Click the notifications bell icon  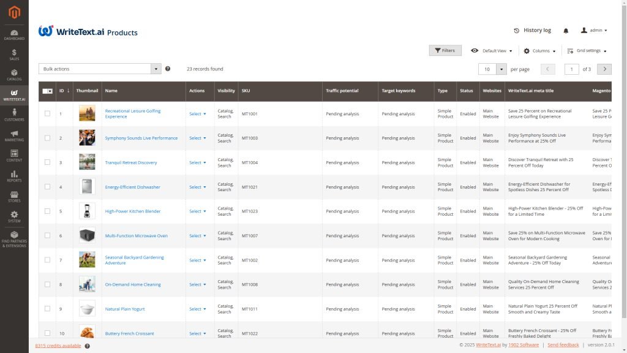(566, 31)
